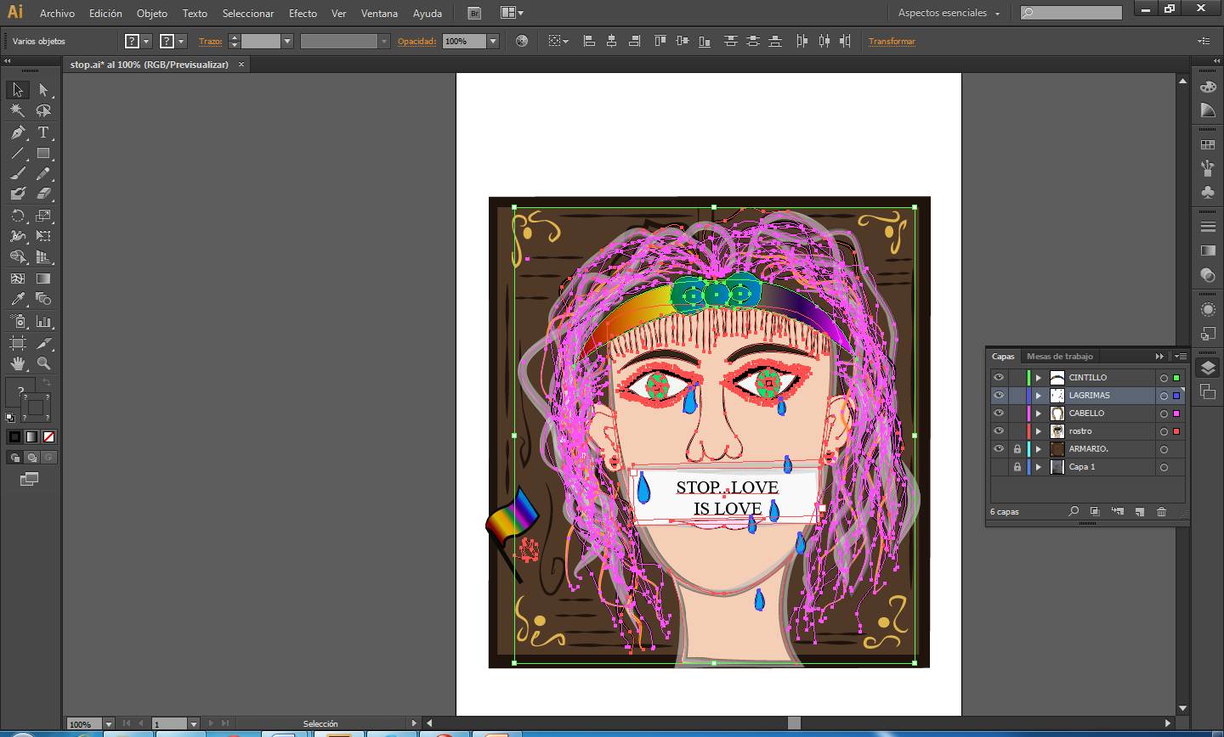Click the Transformar link
Screen dimensions: 1224x737
coord(892,41)
